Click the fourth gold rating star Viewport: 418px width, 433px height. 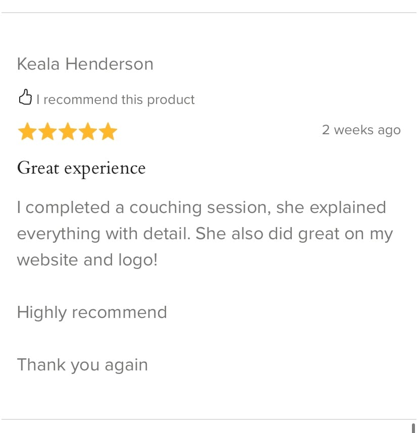tap(88, 132)
